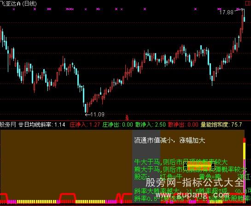251x206 pixels.
Task: Select the 散净出: 0.00 indicator value
Action: coord(183,125)
